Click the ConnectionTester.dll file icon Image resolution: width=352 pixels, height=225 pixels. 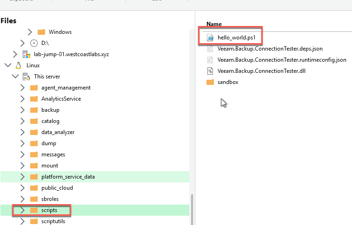point(210,71)
